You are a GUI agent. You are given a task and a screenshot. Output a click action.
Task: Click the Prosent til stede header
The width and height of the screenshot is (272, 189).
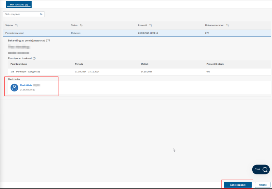point(215,64)
